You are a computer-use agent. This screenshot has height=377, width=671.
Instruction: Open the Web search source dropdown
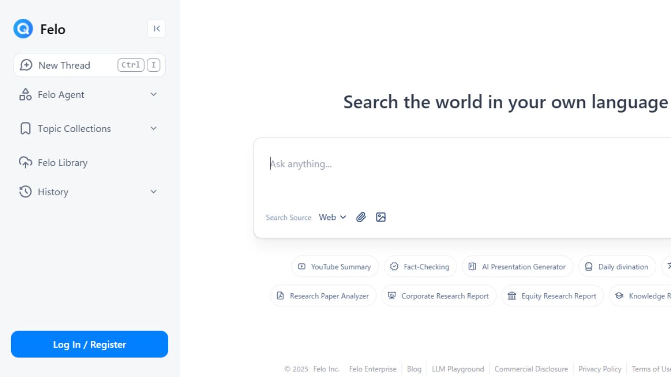332,217
